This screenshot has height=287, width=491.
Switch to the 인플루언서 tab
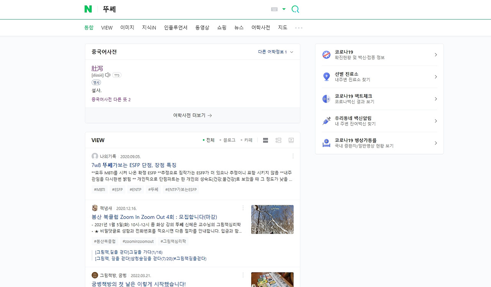pos(176,28)
